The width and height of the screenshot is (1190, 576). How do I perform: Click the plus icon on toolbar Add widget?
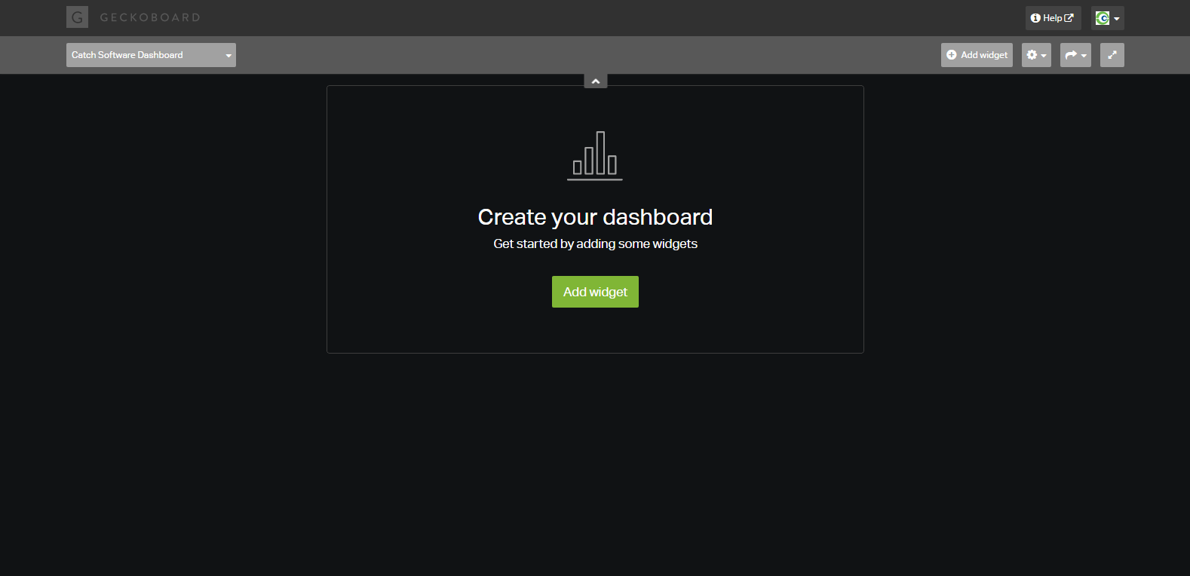point(952,55)
